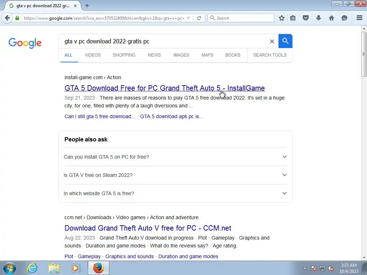Switch to the NEWS results tab
367x275 pixels.
point(154,55)
